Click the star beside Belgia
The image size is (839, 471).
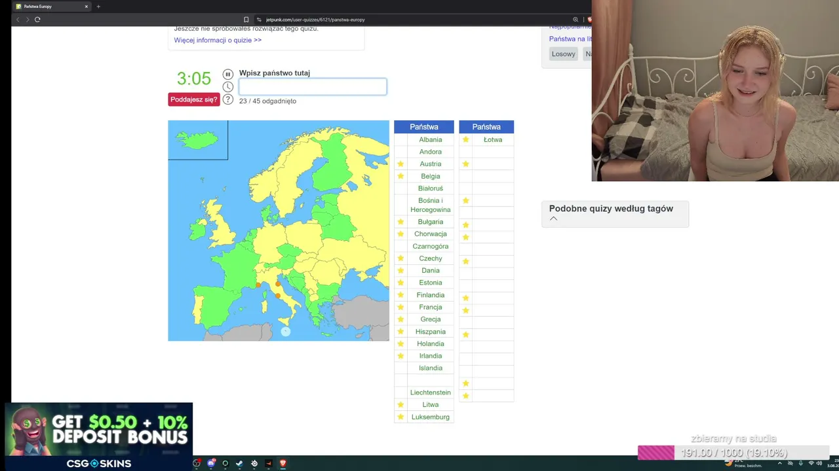(400, 176)
